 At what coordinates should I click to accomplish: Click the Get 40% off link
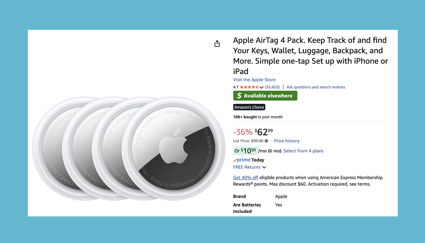(x=245, y=178)
